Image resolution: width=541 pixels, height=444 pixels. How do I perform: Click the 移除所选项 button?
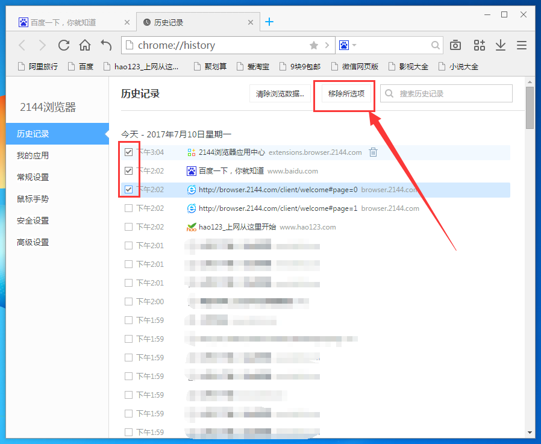[x=344, y=95]
